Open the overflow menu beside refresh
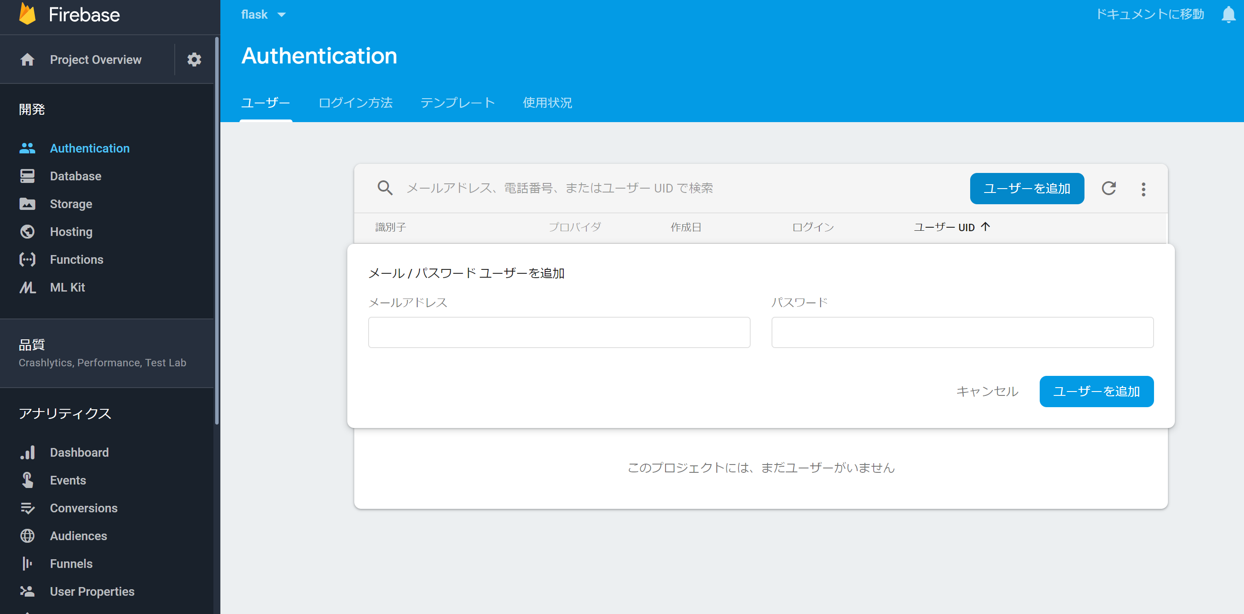The image size is (1244, 614). click(1143, 188)
